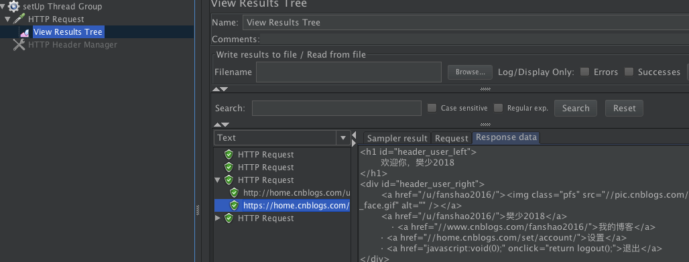
Task: Click the Comments input field
Action: tap(475, 39)
